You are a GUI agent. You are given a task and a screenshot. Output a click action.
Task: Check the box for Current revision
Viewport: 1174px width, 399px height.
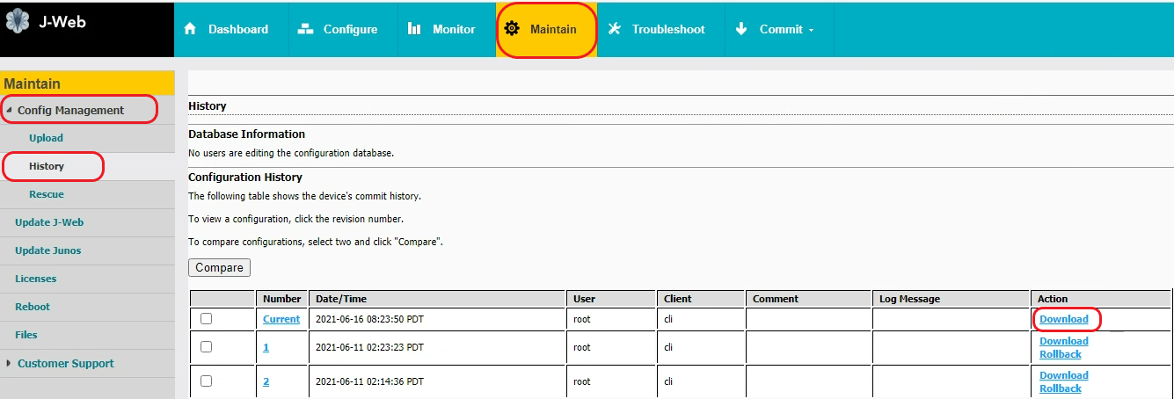207,319
